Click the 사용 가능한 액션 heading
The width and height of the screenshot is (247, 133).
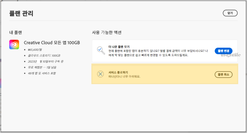(107, 33)
